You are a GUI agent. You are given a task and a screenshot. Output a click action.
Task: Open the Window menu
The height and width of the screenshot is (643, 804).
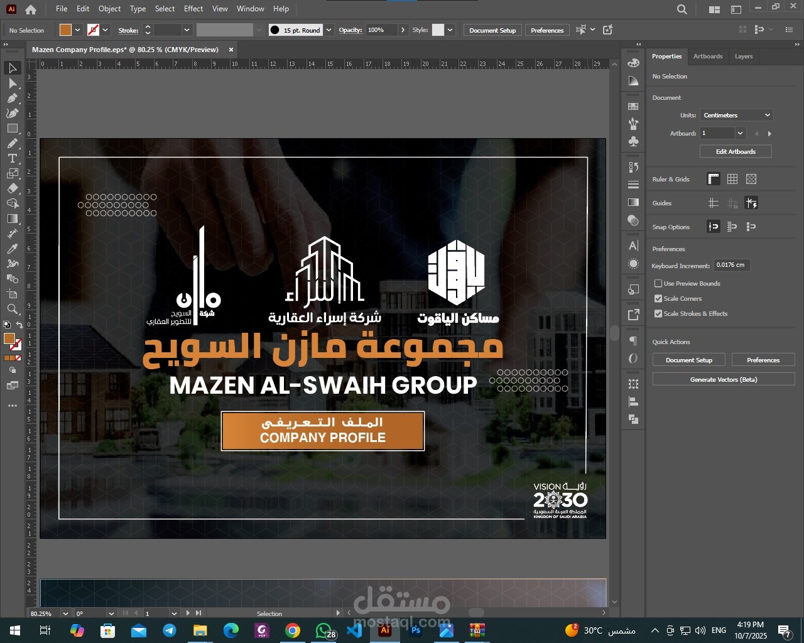click(251, 9)
